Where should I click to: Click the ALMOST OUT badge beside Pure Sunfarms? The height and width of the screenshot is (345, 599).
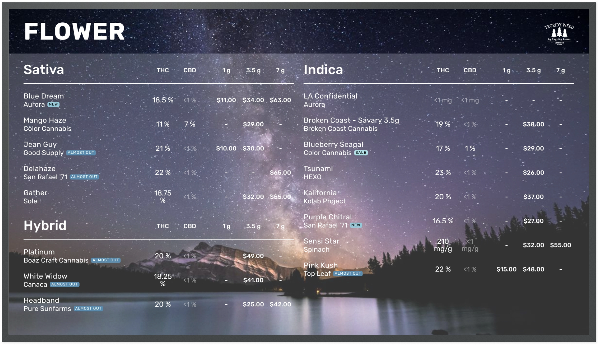pos(88,308)
